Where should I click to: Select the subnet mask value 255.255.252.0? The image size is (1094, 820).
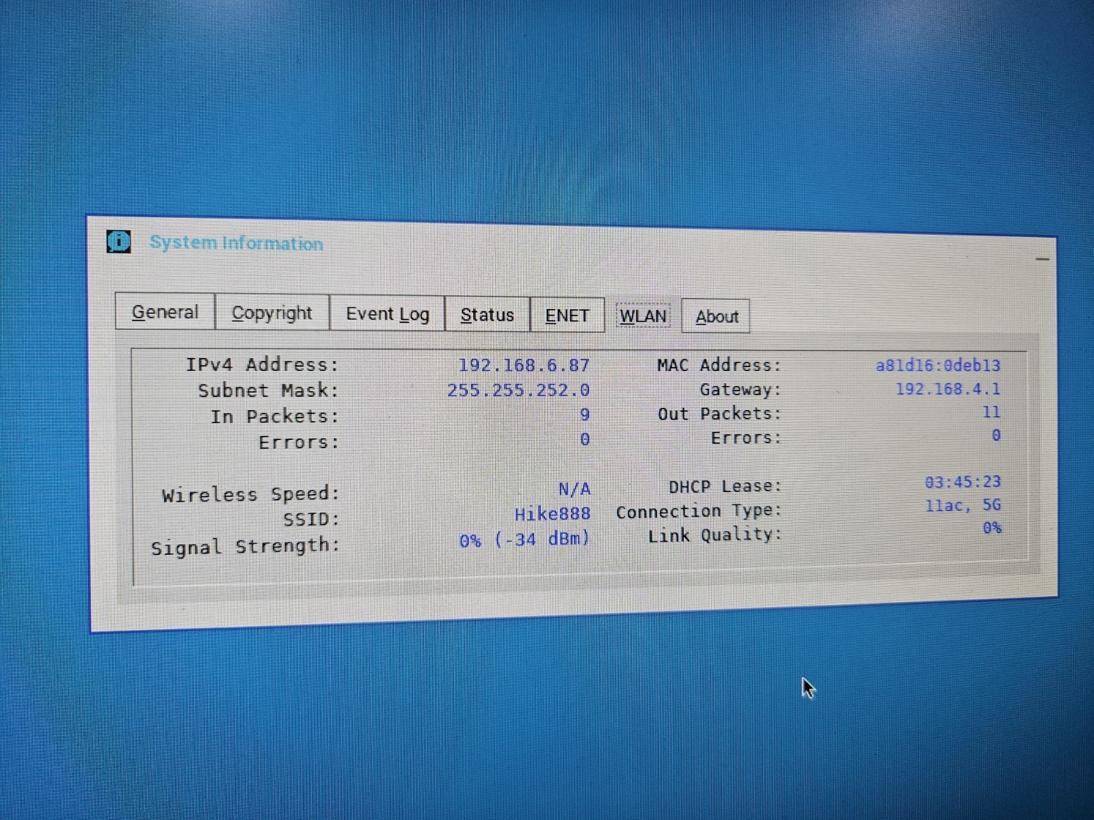pos(518,390)
